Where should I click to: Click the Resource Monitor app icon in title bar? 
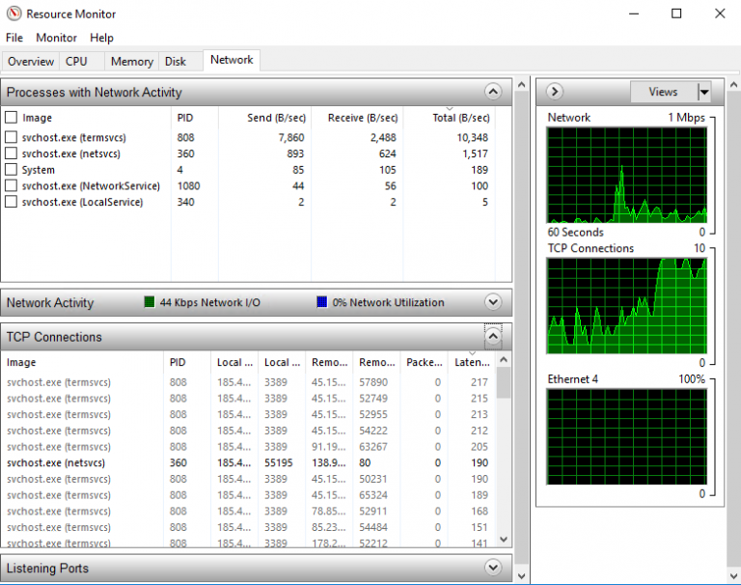point(13,14)
